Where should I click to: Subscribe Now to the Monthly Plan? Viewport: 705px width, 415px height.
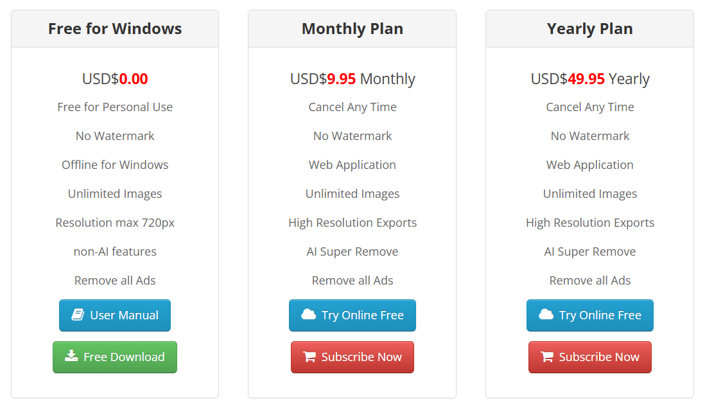tap(352, 357)
